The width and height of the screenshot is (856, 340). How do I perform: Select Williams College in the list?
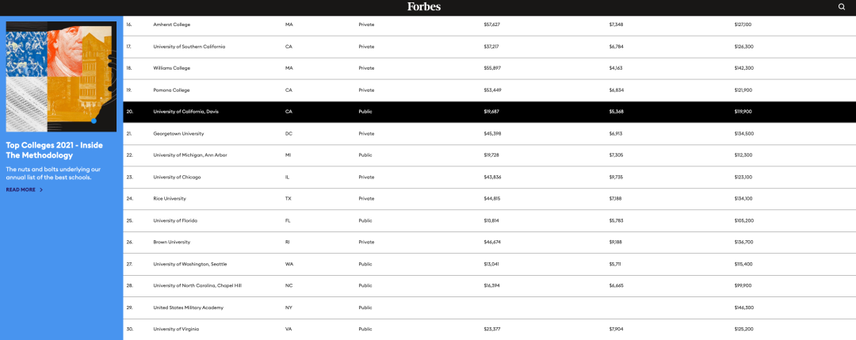pos(490,68)
